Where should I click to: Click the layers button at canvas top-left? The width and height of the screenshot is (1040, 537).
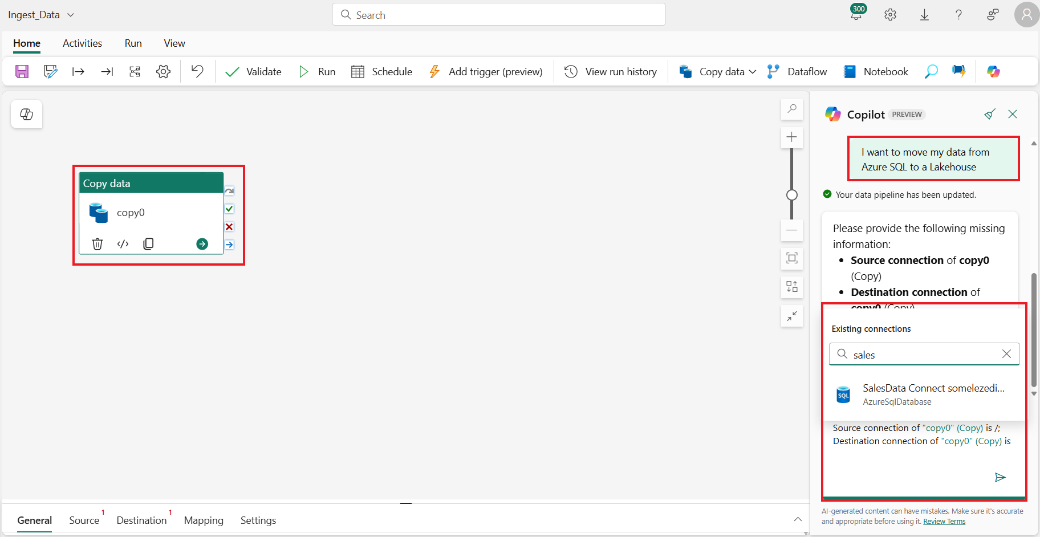tap(27, 115)
